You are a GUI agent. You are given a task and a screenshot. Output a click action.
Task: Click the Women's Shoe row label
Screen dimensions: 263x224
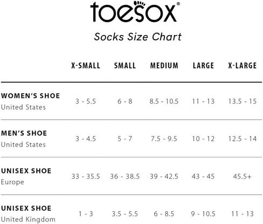point(30,101)
